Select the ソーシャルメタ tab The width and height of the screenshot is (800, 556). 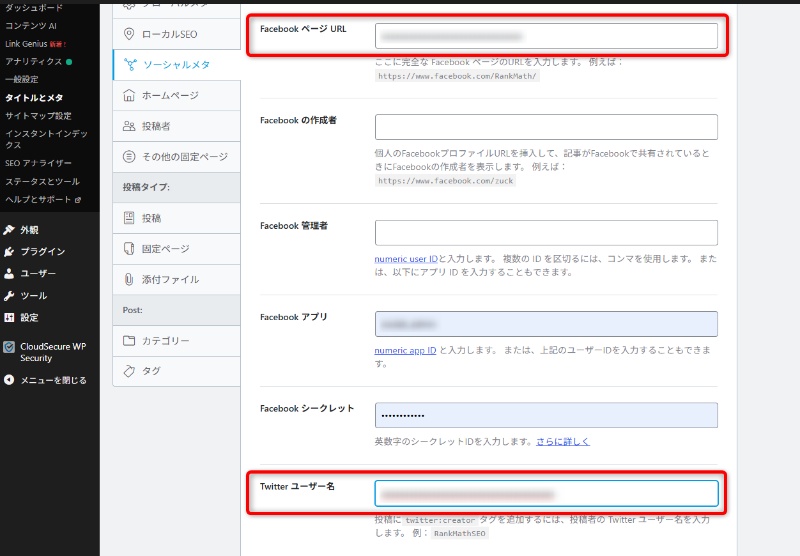pyautogui.click(x=176, y=65)
